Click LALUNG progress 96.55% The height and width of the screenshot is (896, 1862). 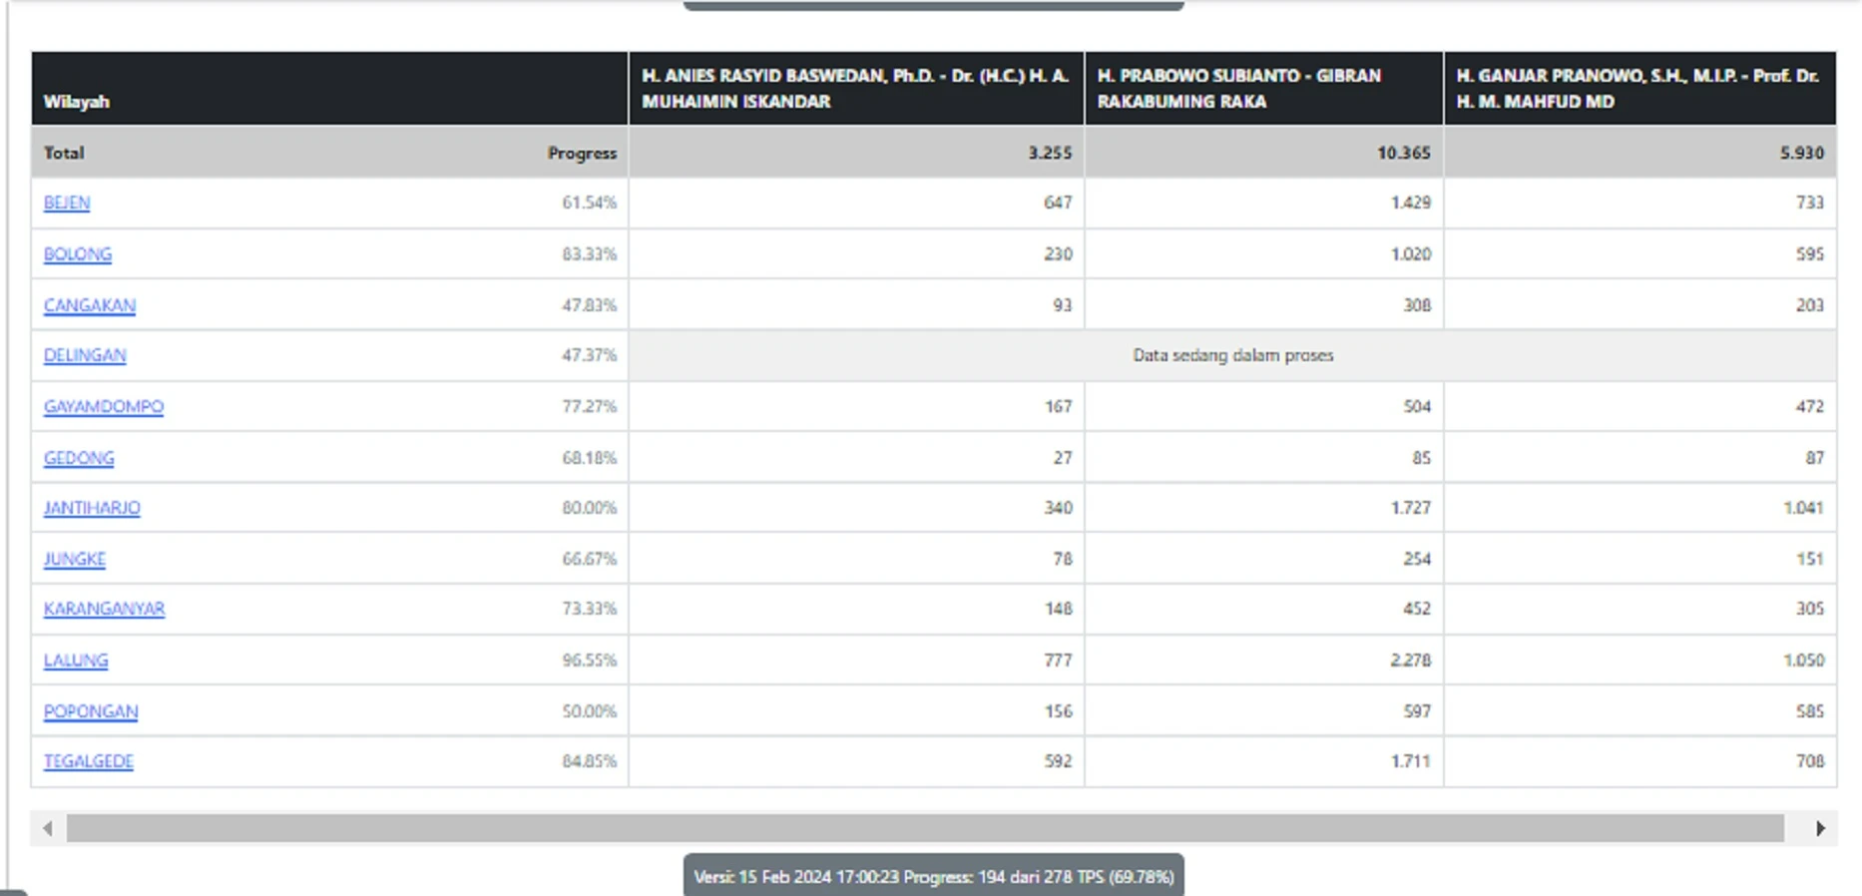click(x=590, y=661)
